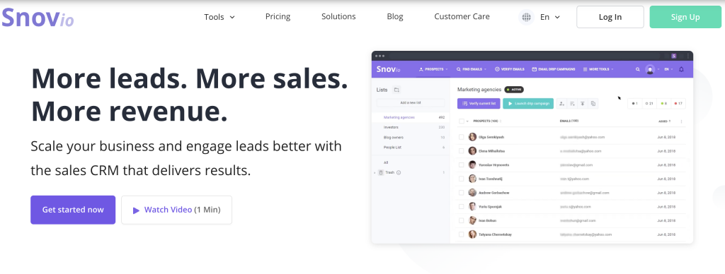Select the Marketing agencies list entry
Image resolution: width=725 pixels, height=274 pixels.
(411, 118)
